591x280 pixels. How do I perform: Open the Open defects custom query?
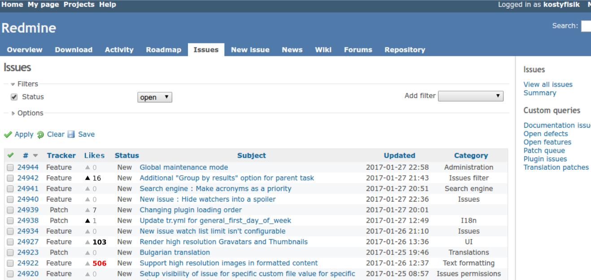546,134
